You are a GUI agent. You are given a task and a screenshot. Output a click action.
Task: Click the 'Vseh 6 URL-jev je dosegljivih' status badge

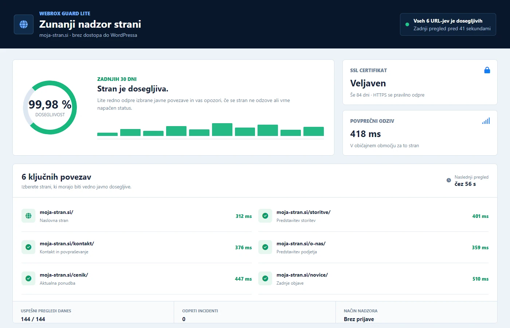coord(448,24)
